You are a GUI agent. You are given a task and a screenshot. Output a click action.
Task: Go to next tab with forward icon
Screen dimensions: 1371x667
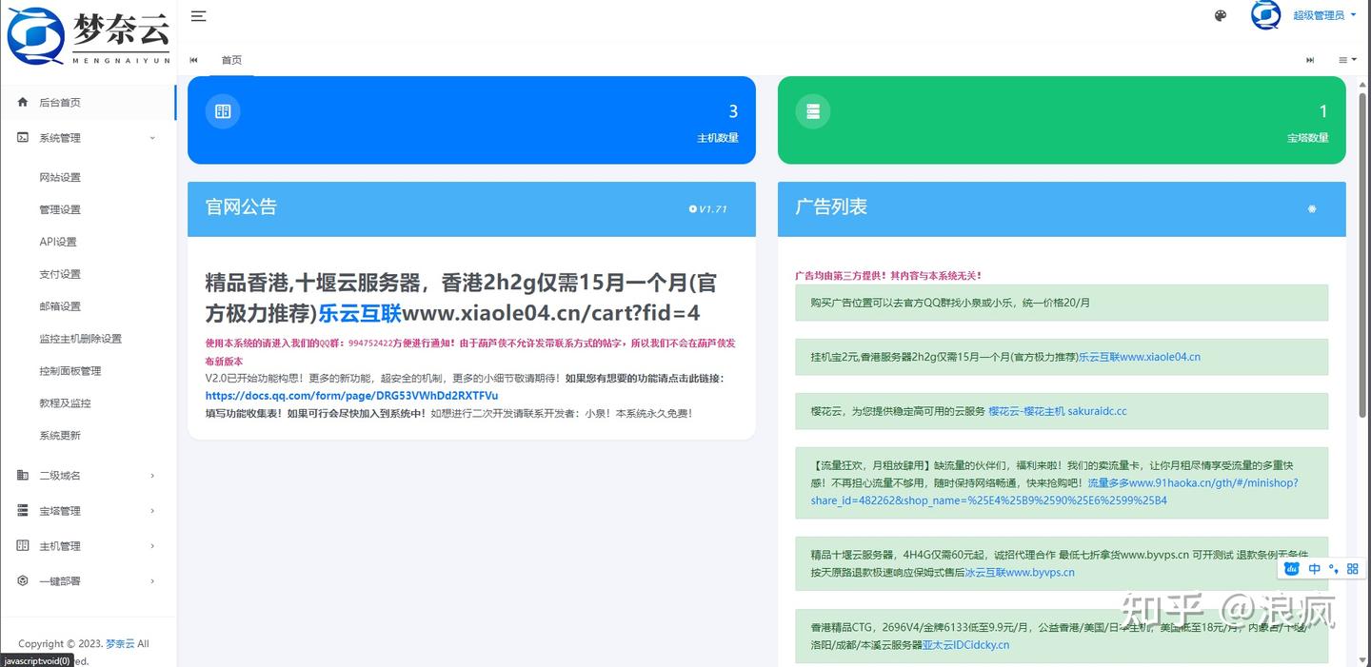click(1310, 60)
